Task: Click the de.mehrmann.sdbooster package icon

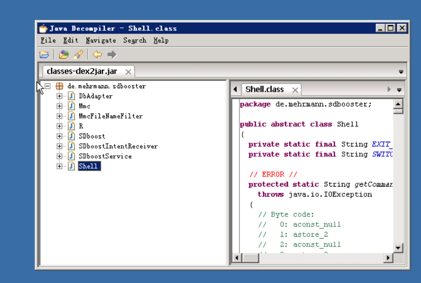Action: pos(59,86)
